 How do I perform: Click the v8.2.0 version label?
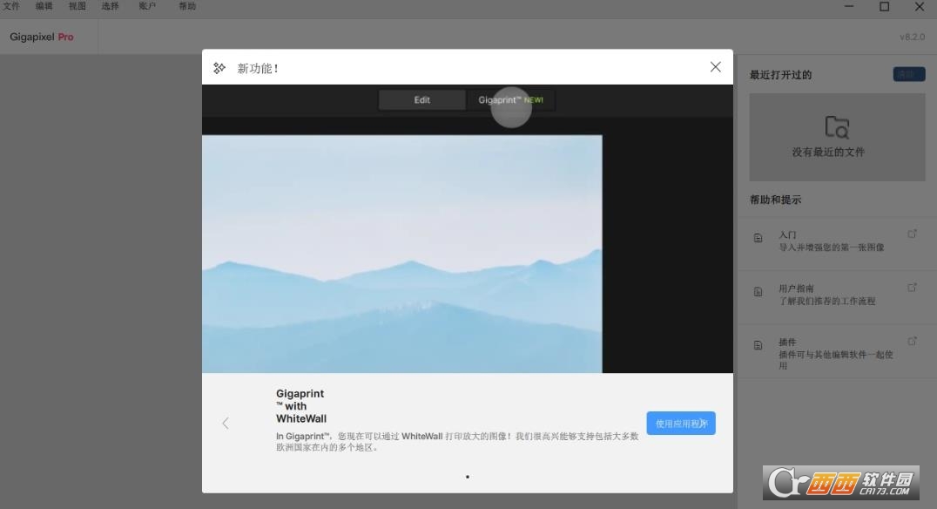912,37
